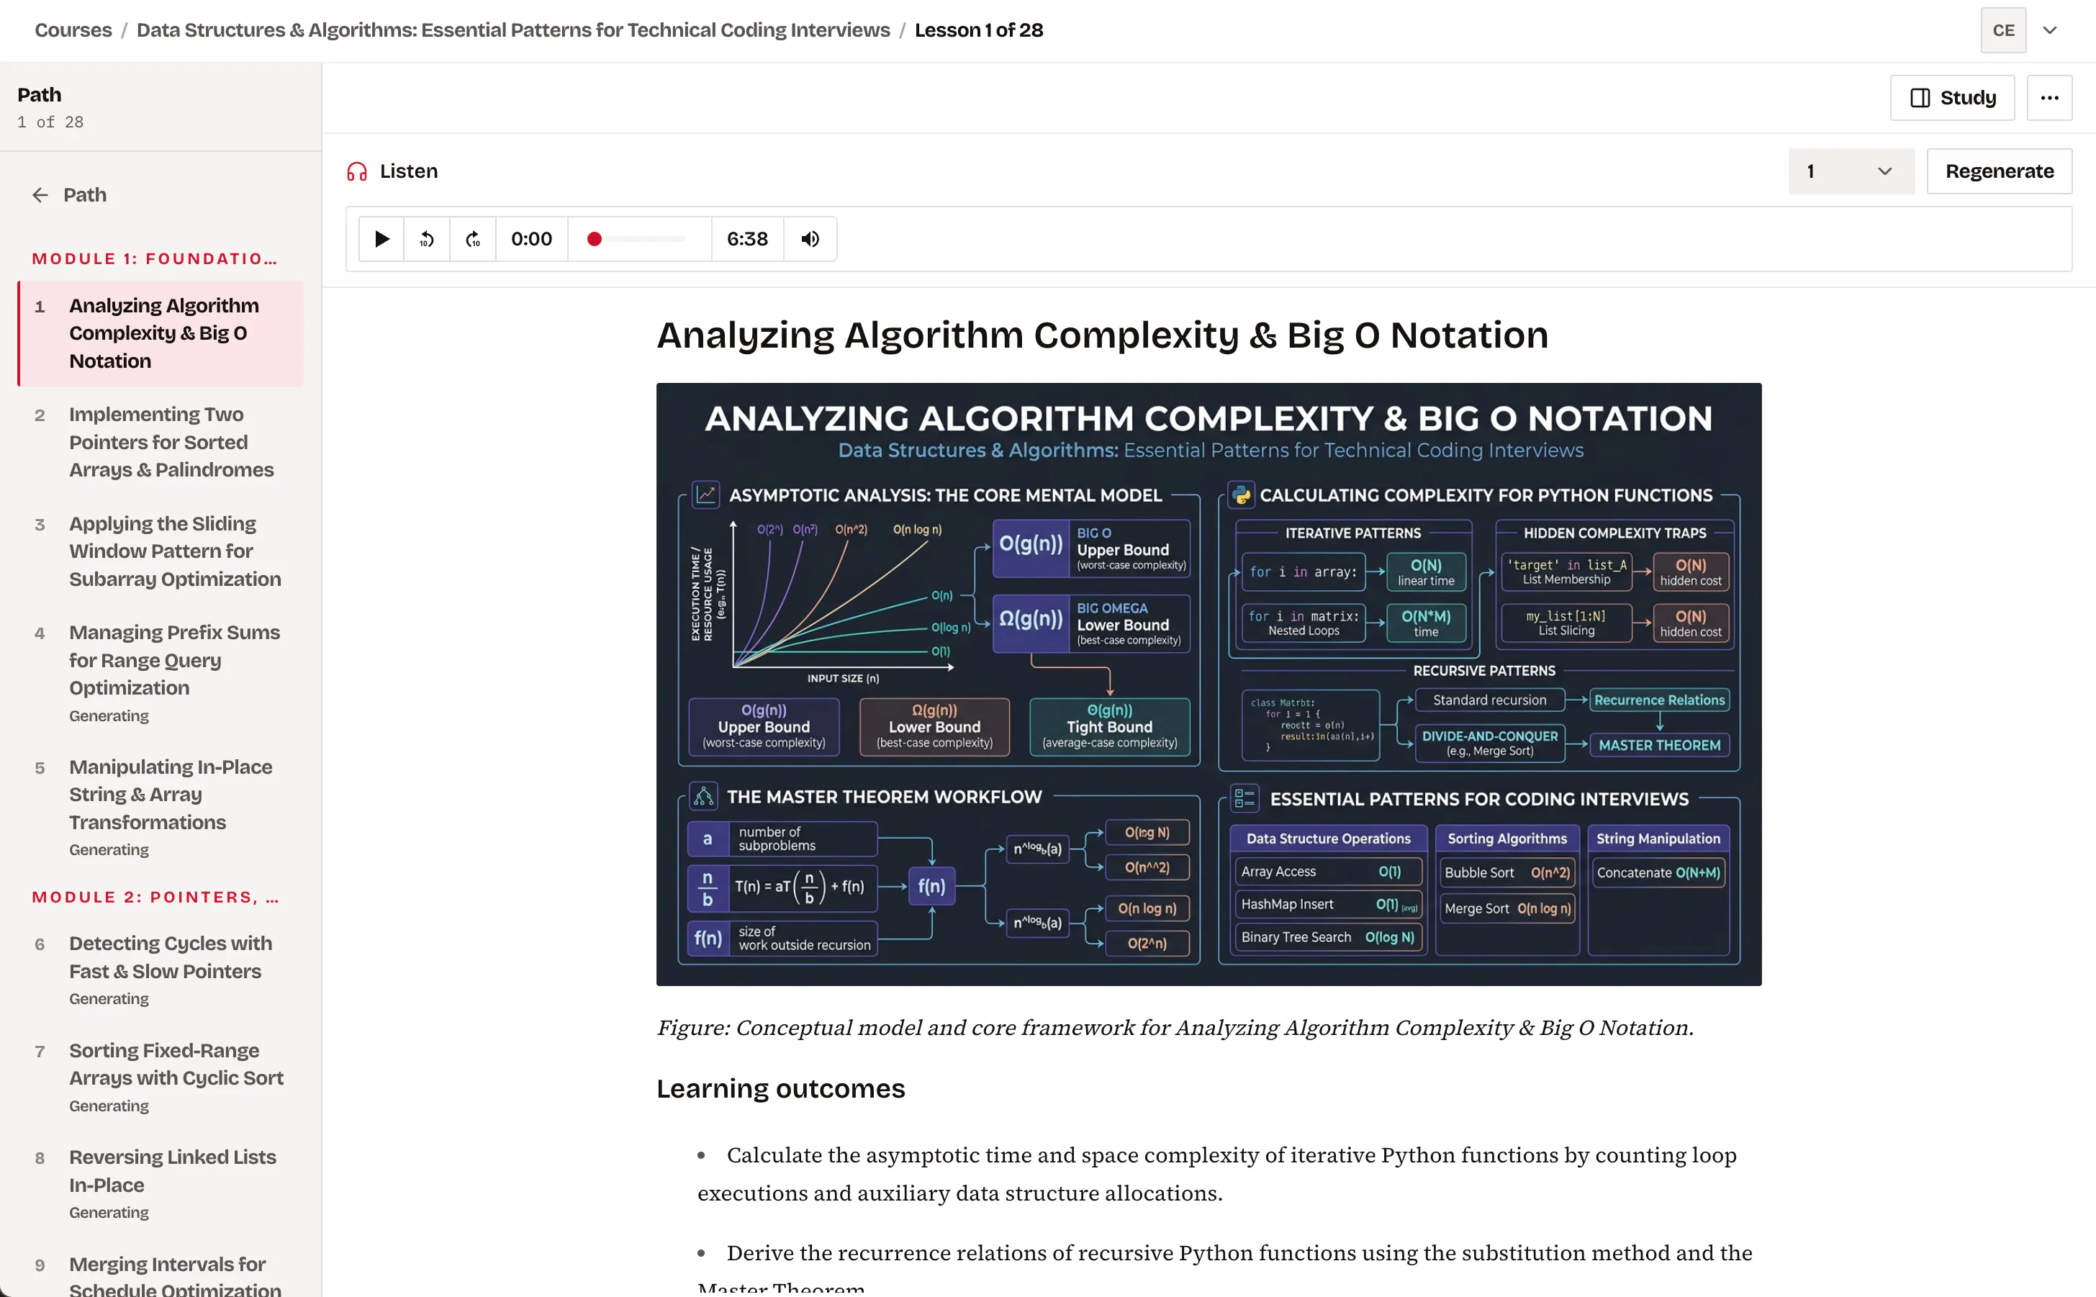The image size is (2096, 1297).
Task: Click the CE account avatar
Action: pos(2003,30)
